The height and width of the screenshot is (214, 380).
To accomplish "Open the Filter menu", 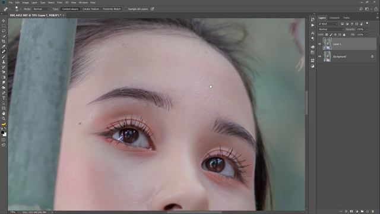I will (x=59, y=2).
